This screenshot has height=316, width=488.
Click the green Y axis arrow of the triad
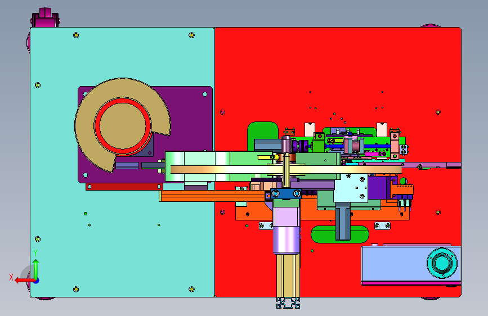[x=36, y=268]
